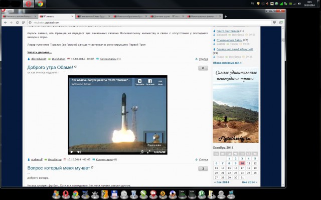
Task: Open the COUB logo link in player
Action: [x=159, y=152]
